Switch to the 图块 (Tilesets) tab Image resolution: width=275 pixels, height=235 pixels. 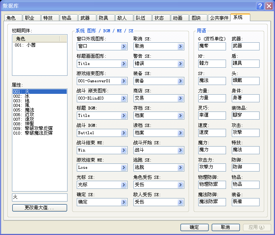[x=198, y=18]
